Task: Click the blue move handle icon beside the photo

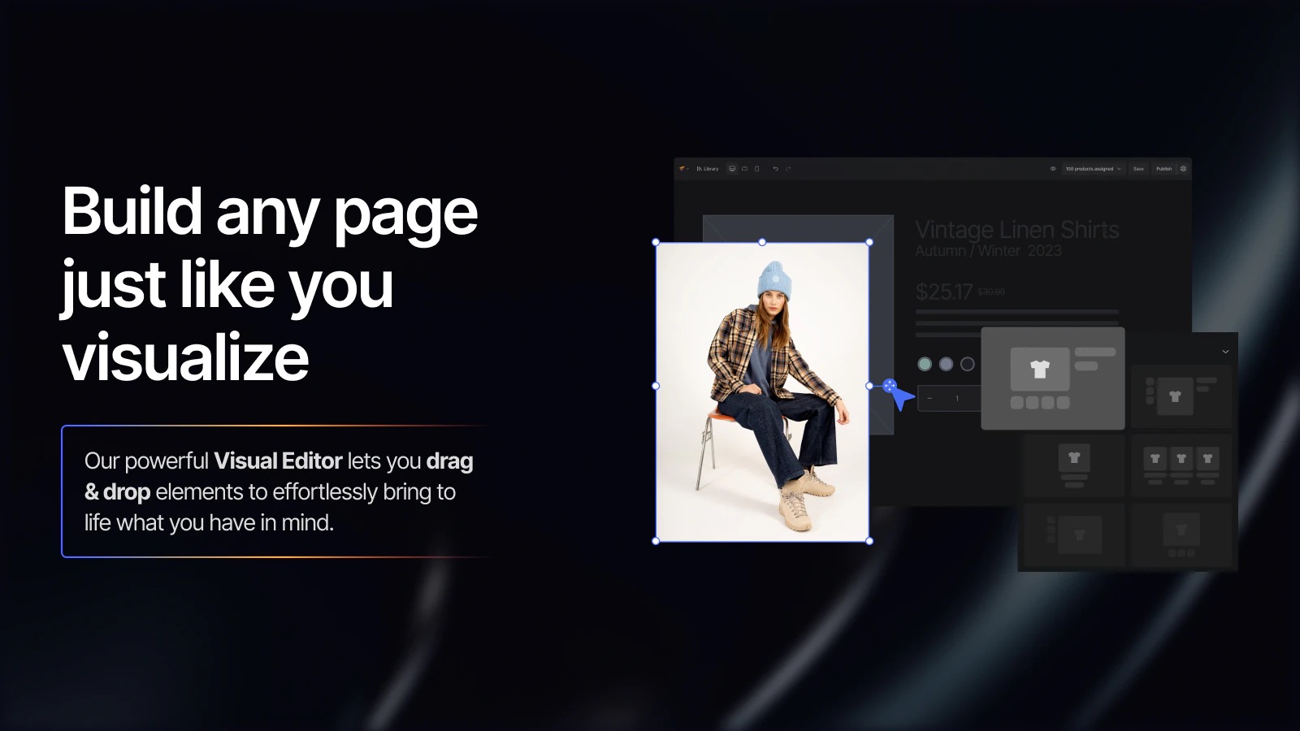Action: click(x=890, y=386)
